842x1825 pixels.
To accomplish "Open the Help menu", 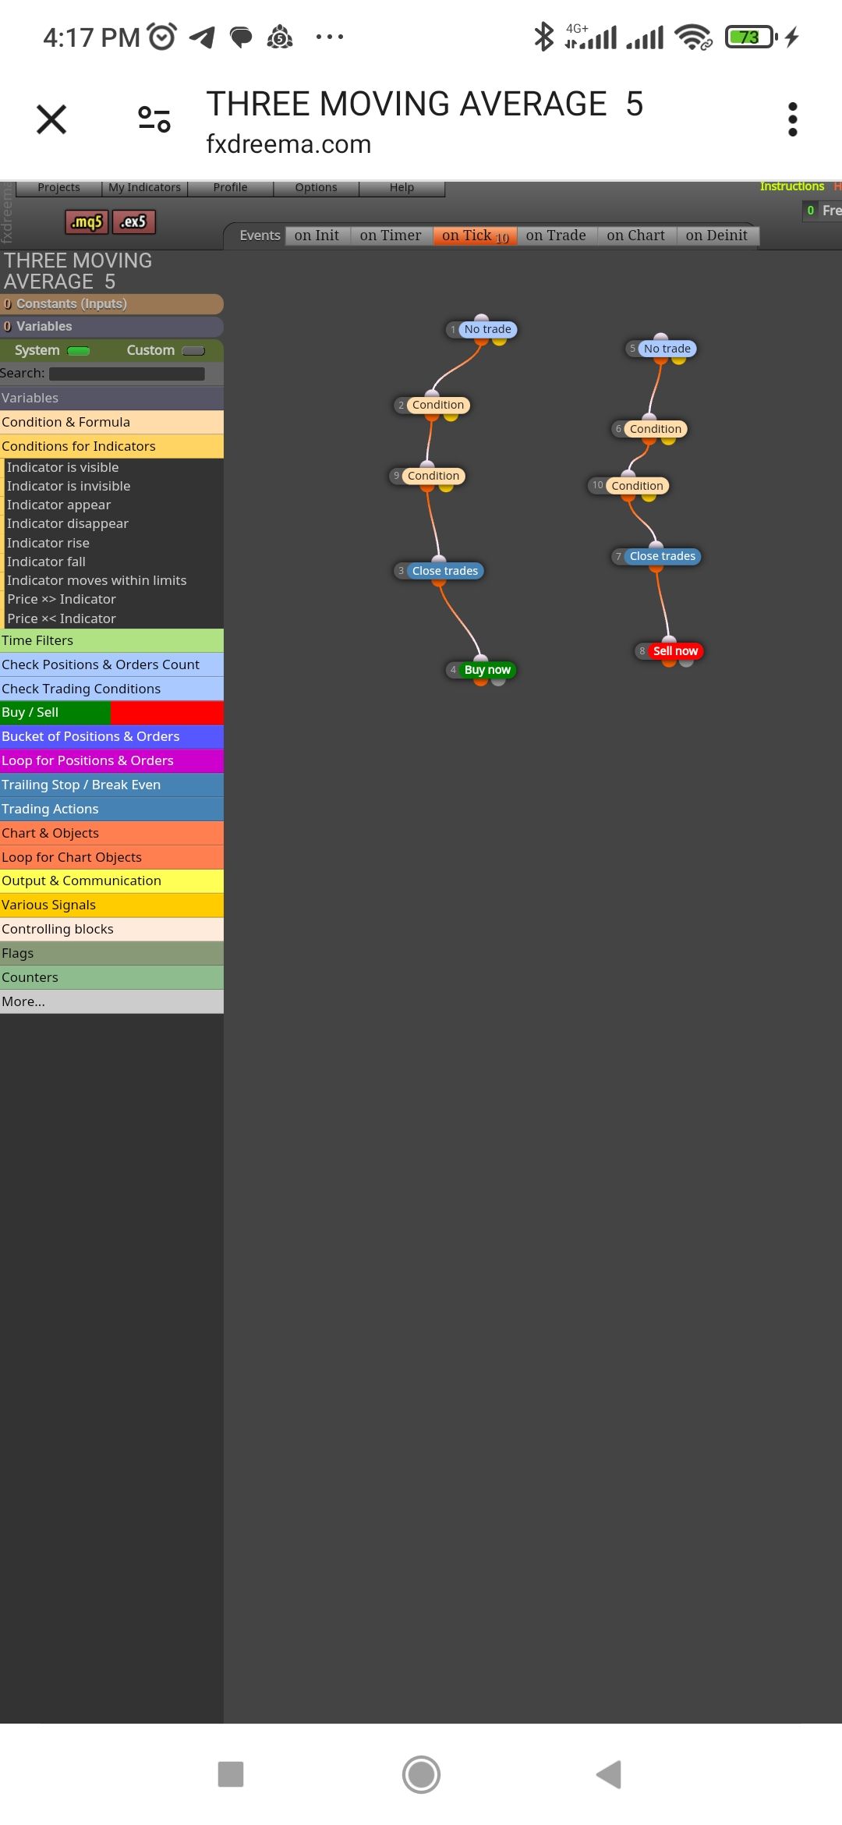I will tap(402, 188).
